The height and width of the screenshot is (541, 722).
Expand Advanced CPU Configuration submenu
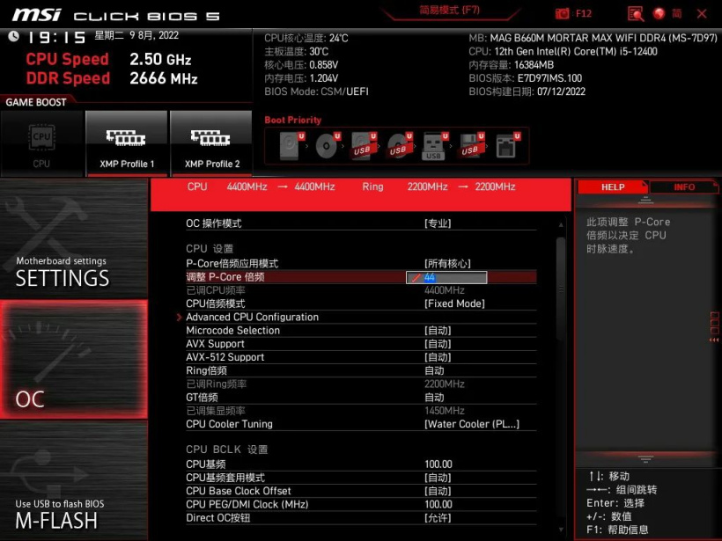[252, 317]
